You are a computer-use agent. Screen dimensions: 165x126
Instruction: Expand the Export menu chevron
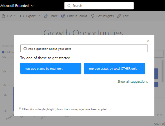click(x=39, y=16)
